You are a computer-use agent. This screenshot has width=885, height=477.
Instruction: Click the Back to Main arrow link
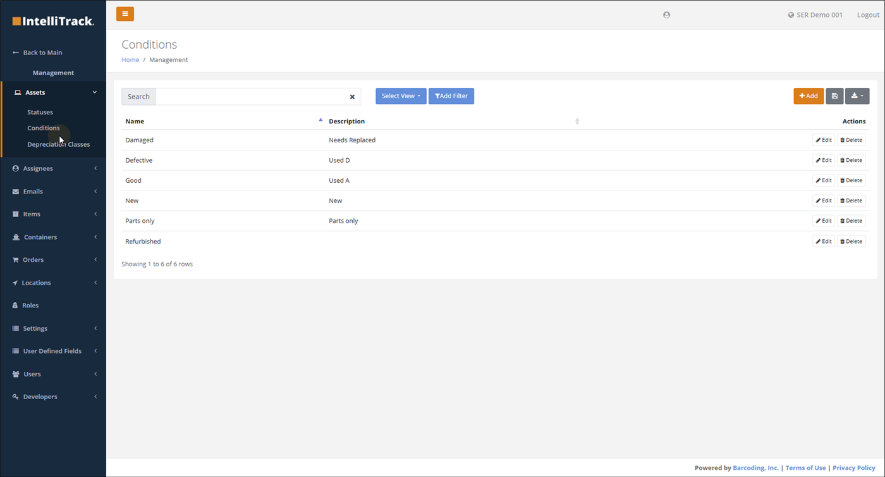[37, 53]
